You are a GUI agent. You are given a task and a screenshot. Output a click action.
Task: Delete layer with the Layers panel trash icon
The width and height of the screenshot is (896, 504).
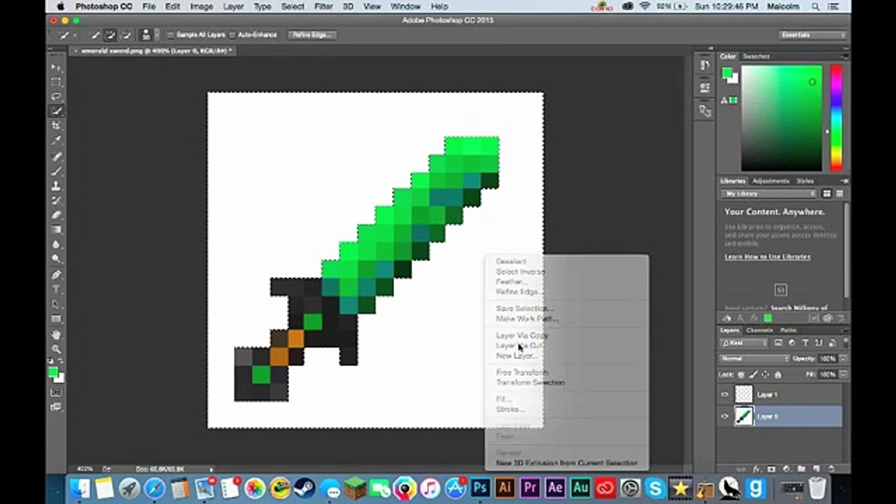[x=831, y=468]
